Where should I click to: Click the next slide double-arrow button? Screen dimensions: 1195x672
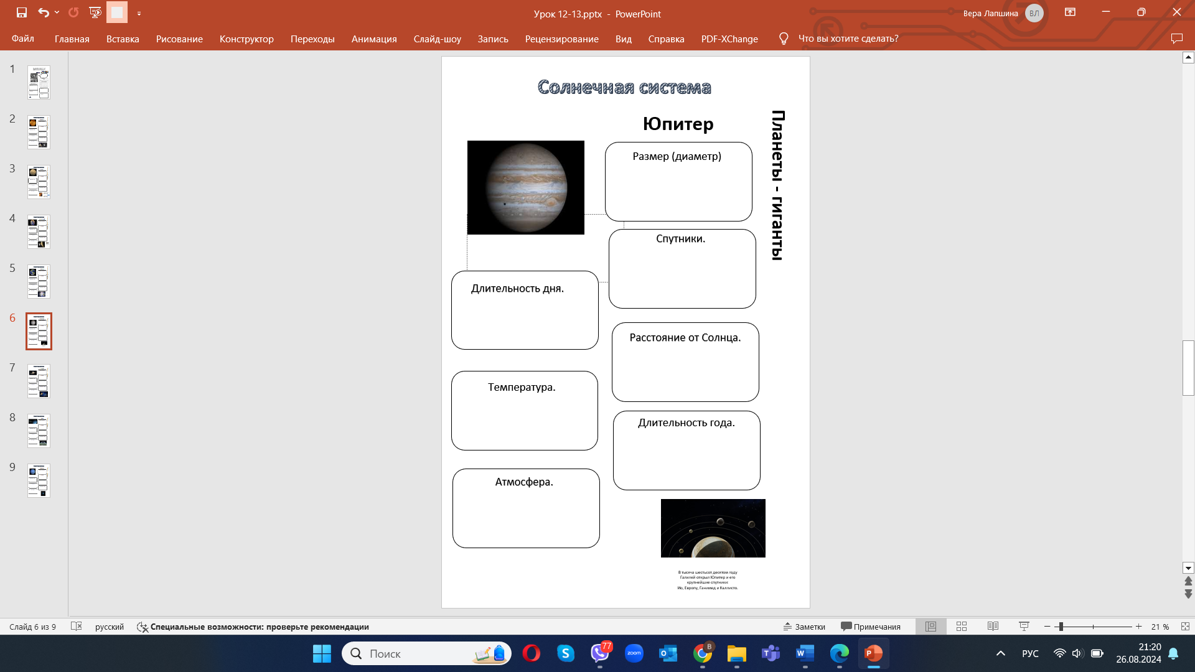pos(1188,594)
